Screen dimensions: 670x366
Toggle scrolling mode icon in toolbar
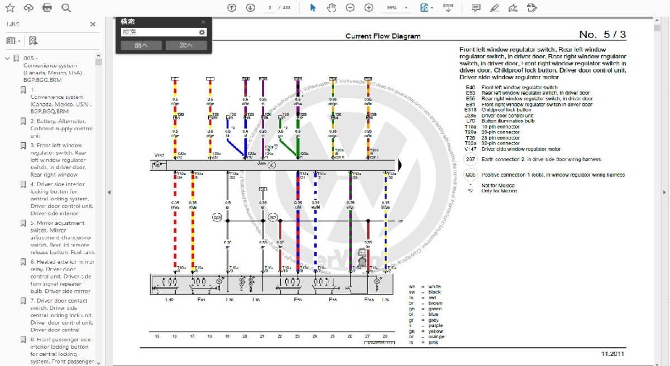(x=448, y=8)
